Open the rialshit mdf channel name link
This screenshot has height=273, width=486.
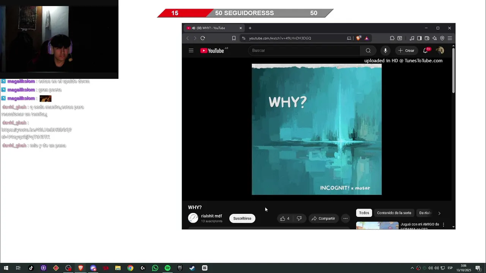pos(211,216)
